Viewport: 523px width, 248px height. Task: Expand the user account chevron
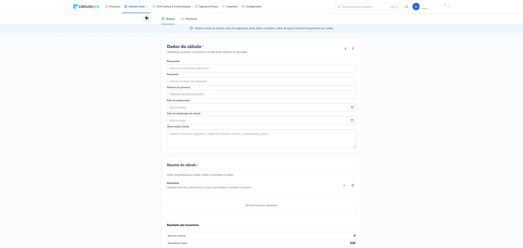(x=449, y=7)
